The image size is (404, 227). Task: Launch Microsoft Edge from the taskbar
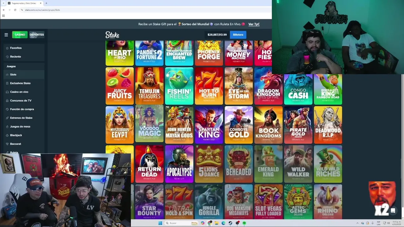[x=223, y=223]
